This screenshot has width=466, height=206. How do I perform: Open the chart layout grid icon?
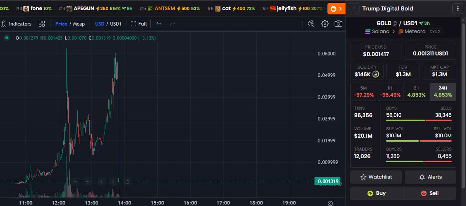[x=42, y=24]
